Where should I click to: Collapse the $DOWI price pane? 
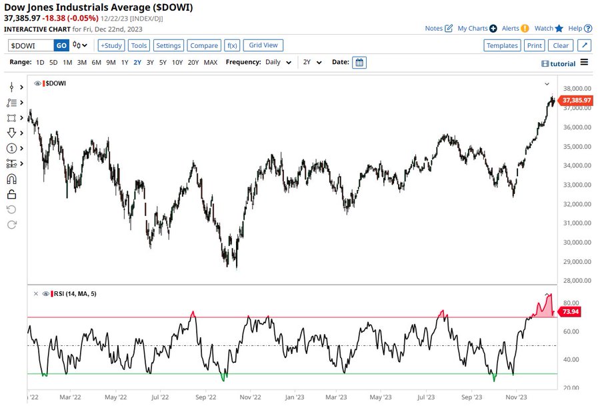click(547, 84)
